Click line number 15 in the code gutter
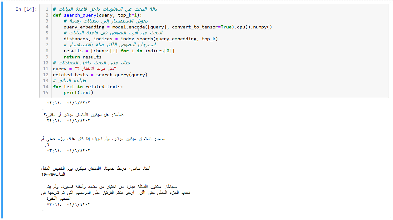Viewport: 393px width, 220px height. pyautogui.click(x=46, y=92)
